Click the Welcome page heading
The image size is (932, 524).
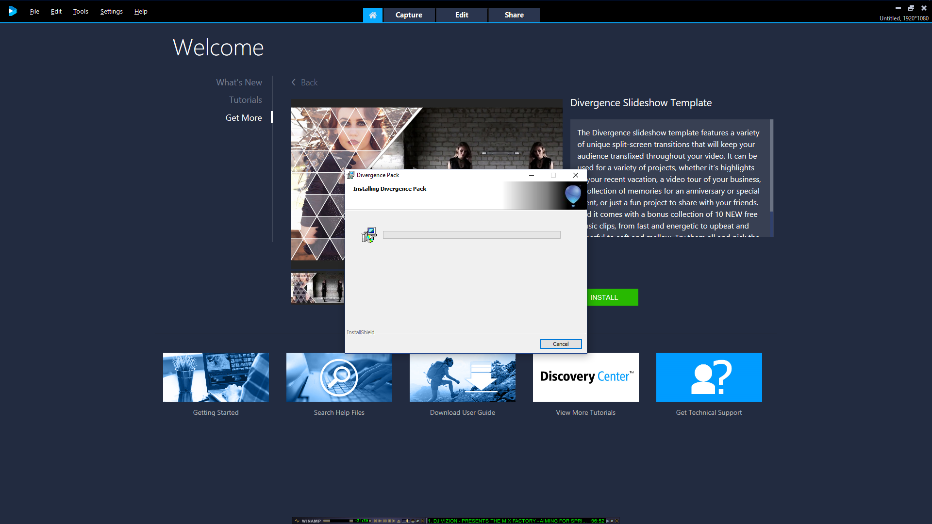tap(218, 48)
